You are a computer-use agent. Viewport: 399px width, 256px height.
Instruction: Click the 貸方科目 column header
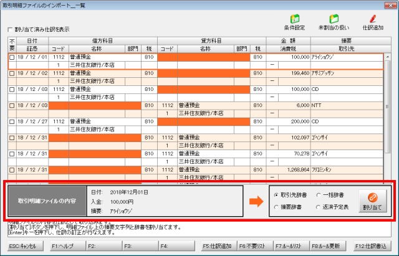coord(212,40)
